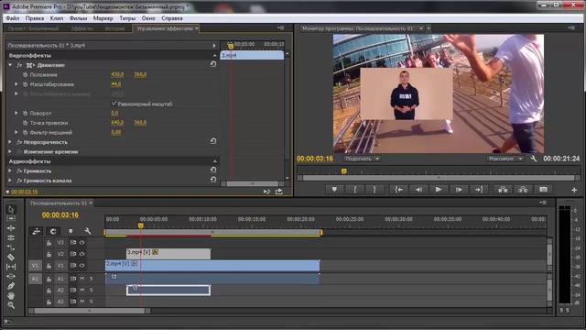The width and height of the screenshot is (586, 330).
Task: Select the Slide tool
Action: tap(11, 276)
